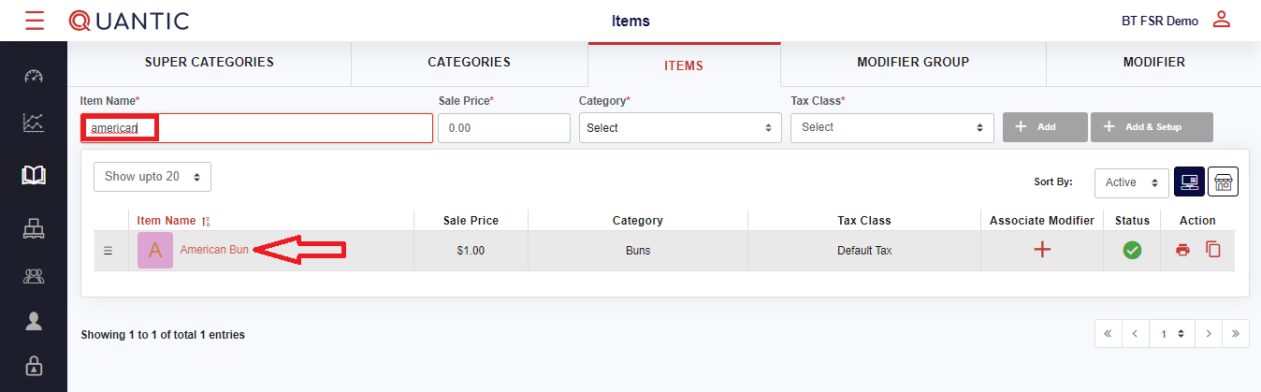Toggle the green Active status checkmark
The height and width of the screenshot is (392, 1261).
1132,250
